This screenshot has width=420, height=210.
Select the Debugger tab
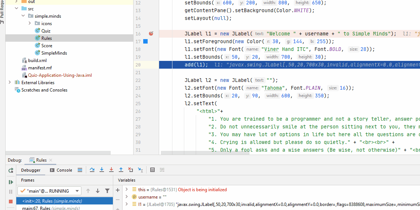click(31, 170)
